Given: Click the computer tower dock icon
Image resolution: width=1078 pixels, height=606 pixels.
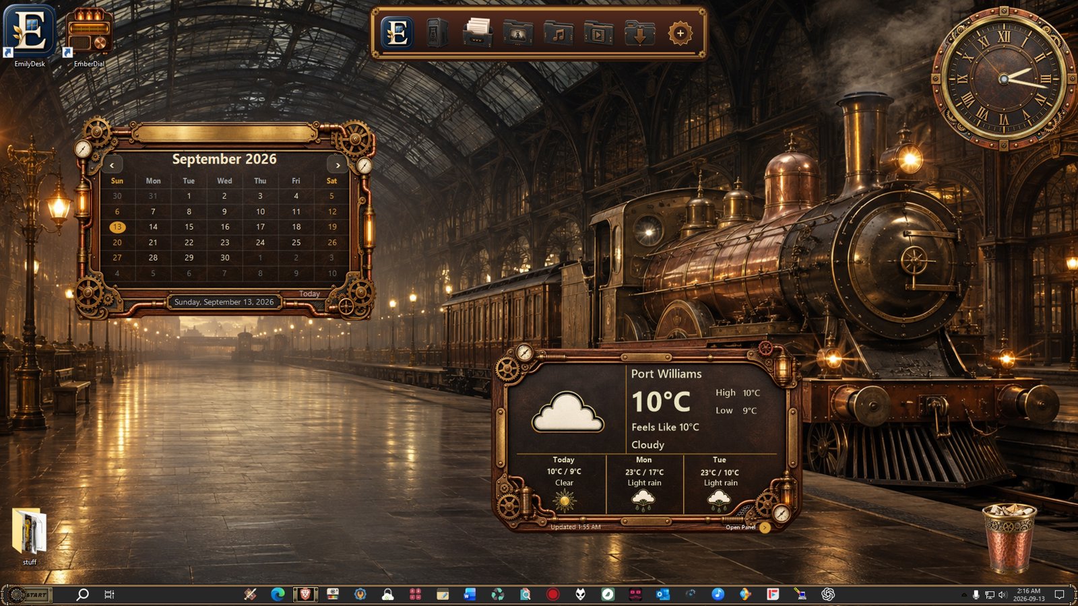Looking at the screenshot, I should point(437,32).
